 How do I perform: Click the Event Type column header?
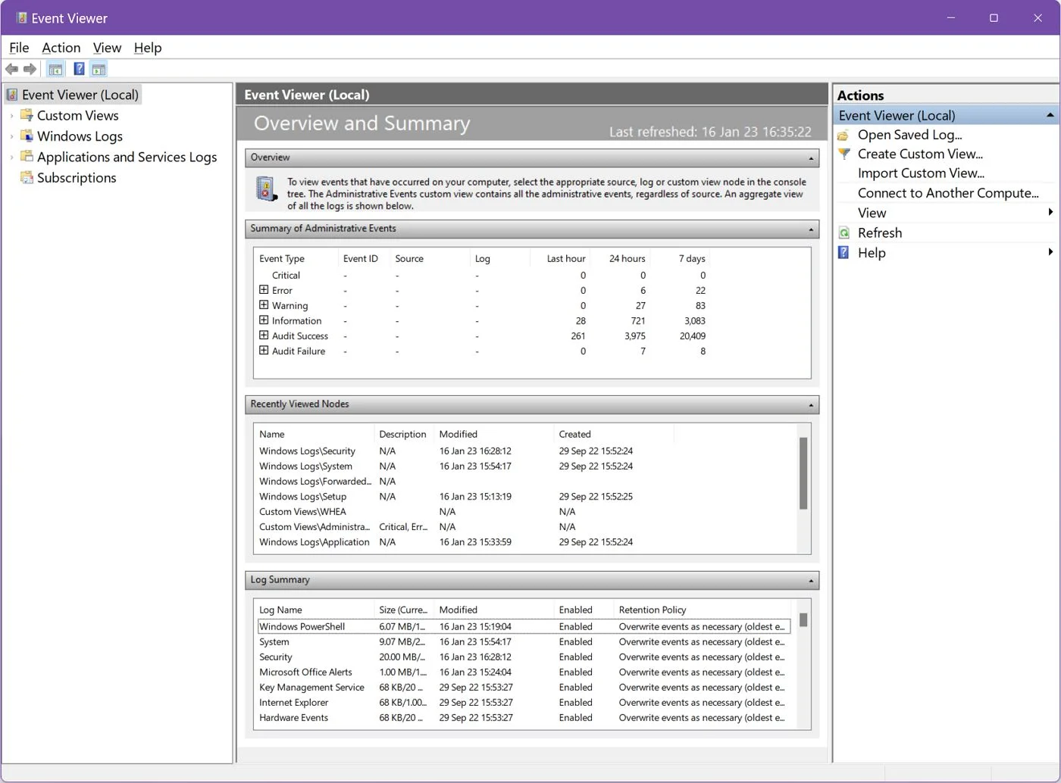click(x=282, y=258)
